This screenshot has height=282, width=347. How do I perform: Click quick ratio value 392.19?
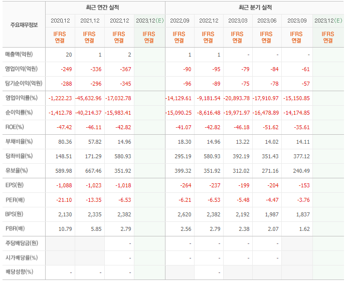(x=241, y=156)
